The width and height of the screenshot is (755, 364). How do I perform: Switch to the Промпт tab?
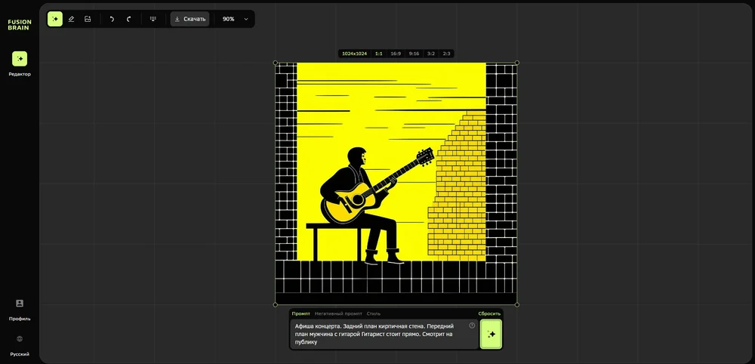[x=301, y=313]
